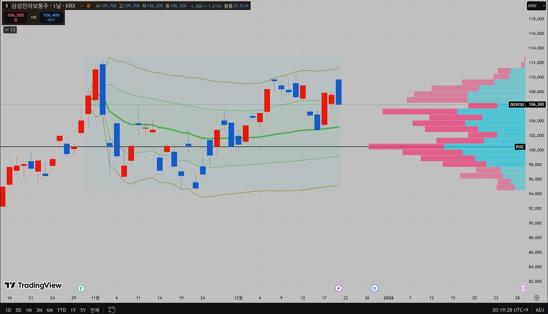Click the TradingView logo
Image resolution: width=548 pixels, height=314 pixels.
[x=33, y=285]
